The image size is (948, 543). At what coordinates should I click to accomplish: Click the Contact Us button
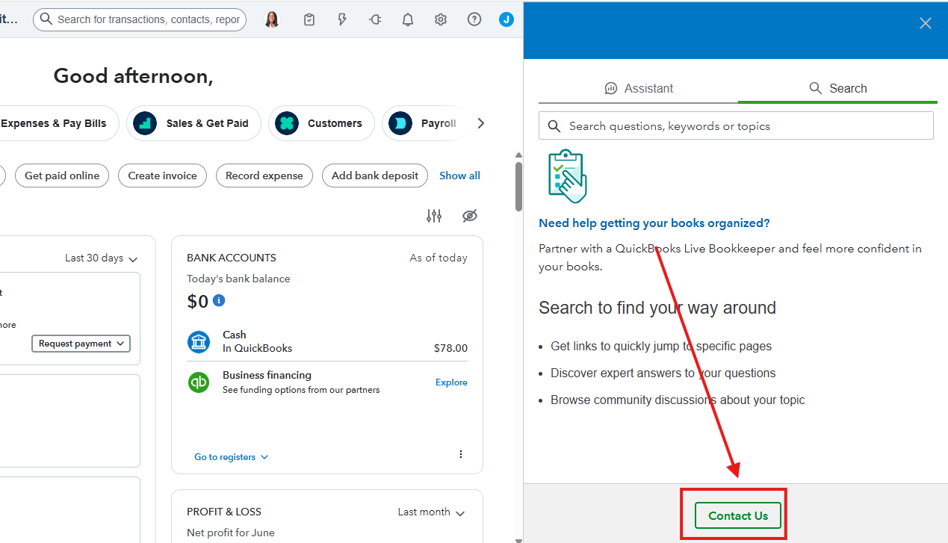point(738,515)
